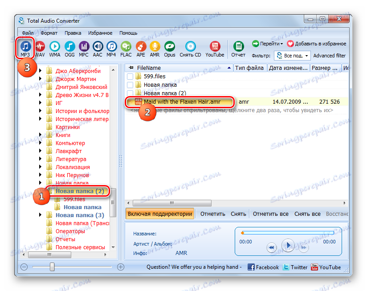
Task: Select Maid with the Flaxen Hair.amr file
Action: coord(182,102)
